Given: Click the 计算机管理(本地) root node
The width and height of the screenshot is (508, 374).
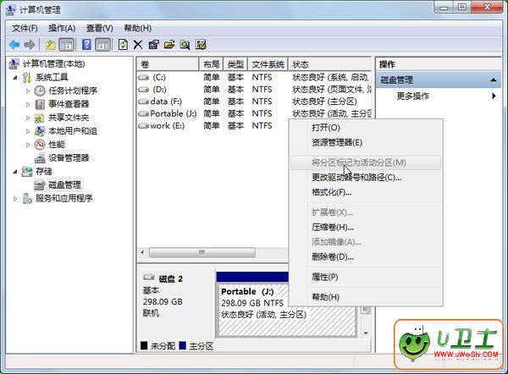Looking at the screenshot, I should (x=54, y=64).
